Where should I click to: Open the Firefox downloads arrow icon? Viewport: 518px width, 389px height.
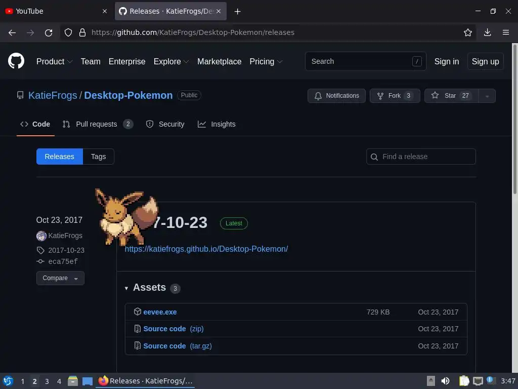pyautogui.click(x=487, y=32)
